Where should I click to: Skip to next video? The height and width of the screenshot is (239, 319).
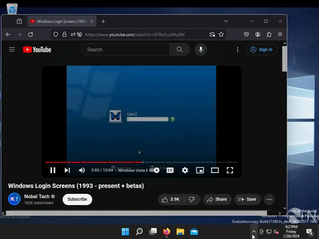point(67,170)
